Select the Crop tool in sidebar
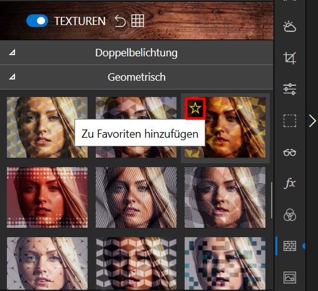Image resolution: width=318 pixels, height=291 pixels. click(290, 58)
